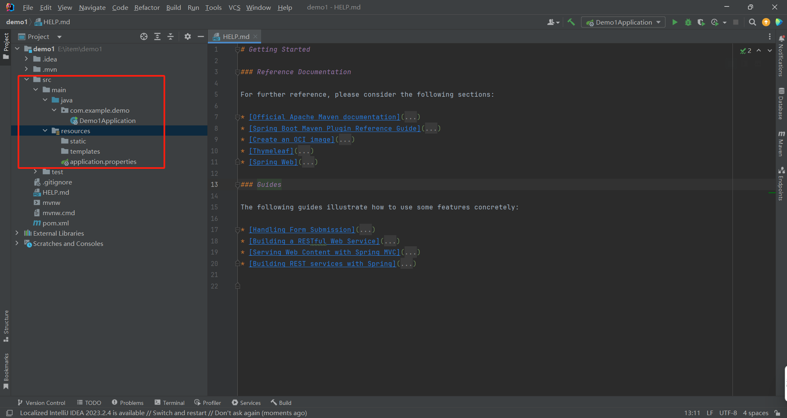Toggle read-only lock icon in status bar

[778, 413]
